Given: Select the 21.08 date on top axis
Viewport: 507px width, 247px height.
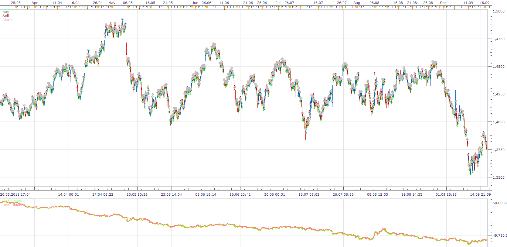Looking at the screenshot, I should [x=412, y=3].
